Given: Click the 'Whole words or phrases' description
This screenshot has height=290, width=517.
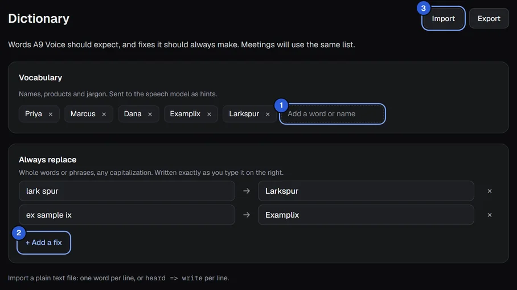Looking at the screenshot, I should [x=151, y=173].
